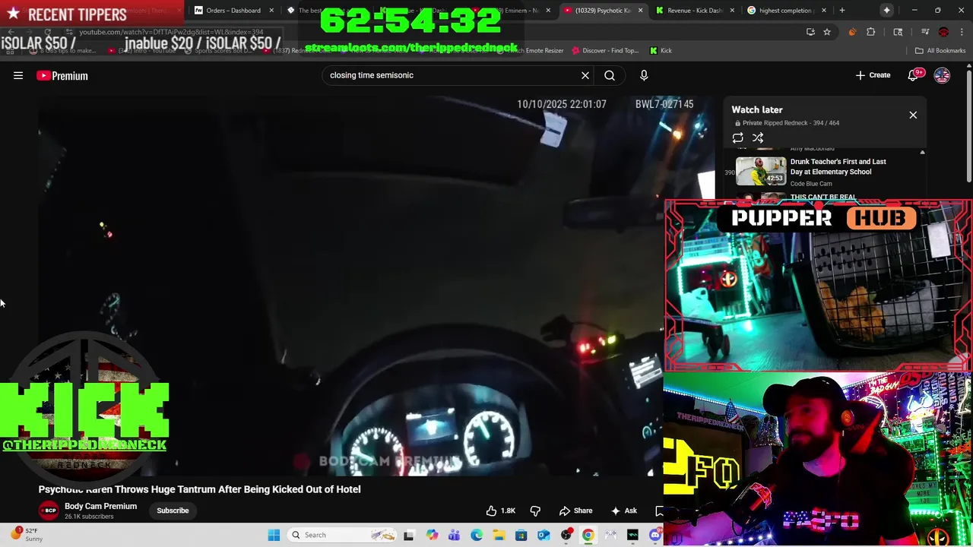Switch to highest completion Google tab
Screen dimensions: 973x547
click(785, 11)
